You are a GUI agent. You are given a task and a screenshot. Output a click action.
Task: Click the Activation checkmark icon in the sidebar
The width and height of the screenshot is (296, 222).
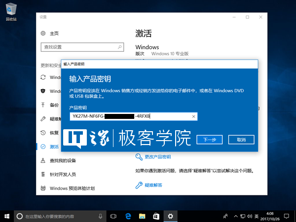click(43, 147)
